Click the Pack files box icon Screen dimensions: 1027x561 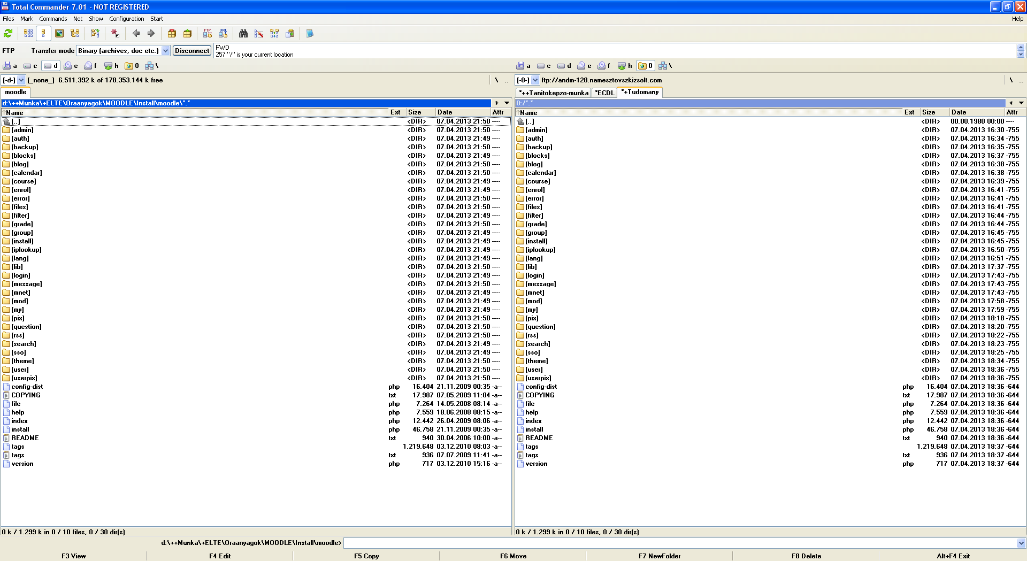click(x=172, y=33)
